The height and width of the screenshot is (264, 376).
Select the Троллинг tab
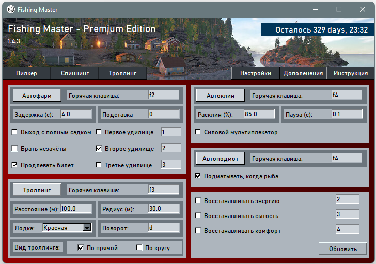(x=122, y=73)
